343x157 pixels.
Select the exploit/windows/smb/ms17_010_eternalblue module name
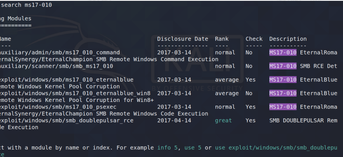click(x=66, y=80)
